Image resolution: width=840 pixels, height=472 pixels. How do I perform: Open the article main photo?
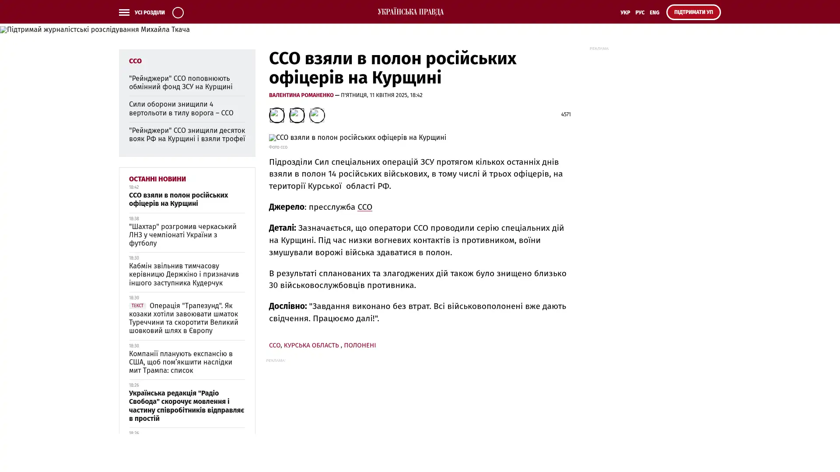click(x=357, y=138)
